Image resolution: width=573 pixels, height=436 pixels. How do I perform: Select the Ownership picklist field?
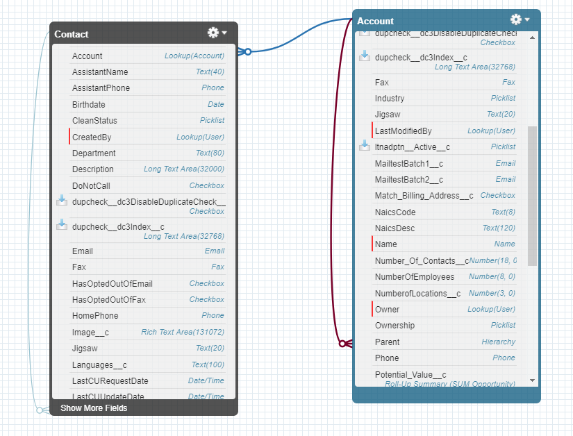click(445, 326)
